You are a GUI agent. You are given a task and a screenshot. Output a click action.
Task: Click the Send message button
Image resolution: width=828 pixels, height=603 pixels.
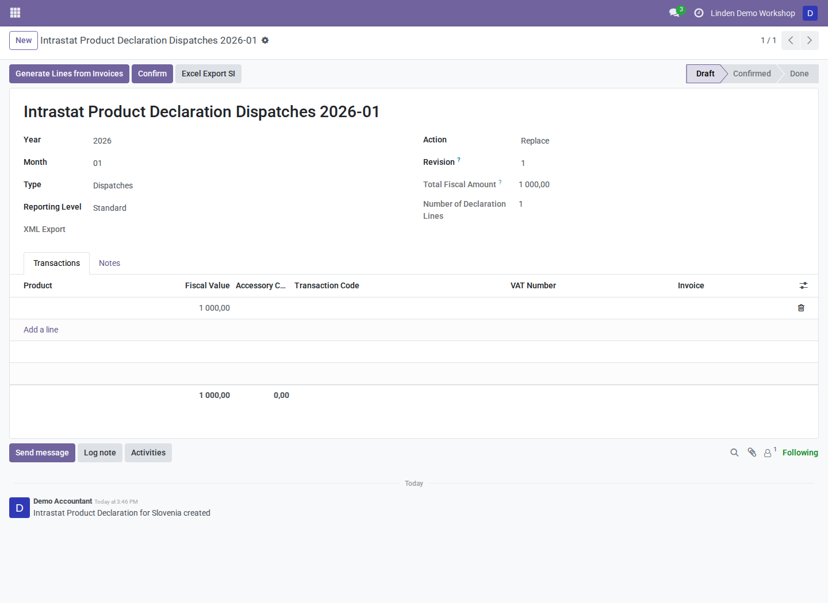(42, 453)
